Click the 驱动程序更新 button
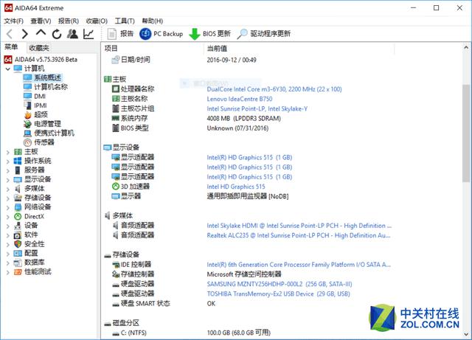This screenshot has height=340, width=472. 264,34
